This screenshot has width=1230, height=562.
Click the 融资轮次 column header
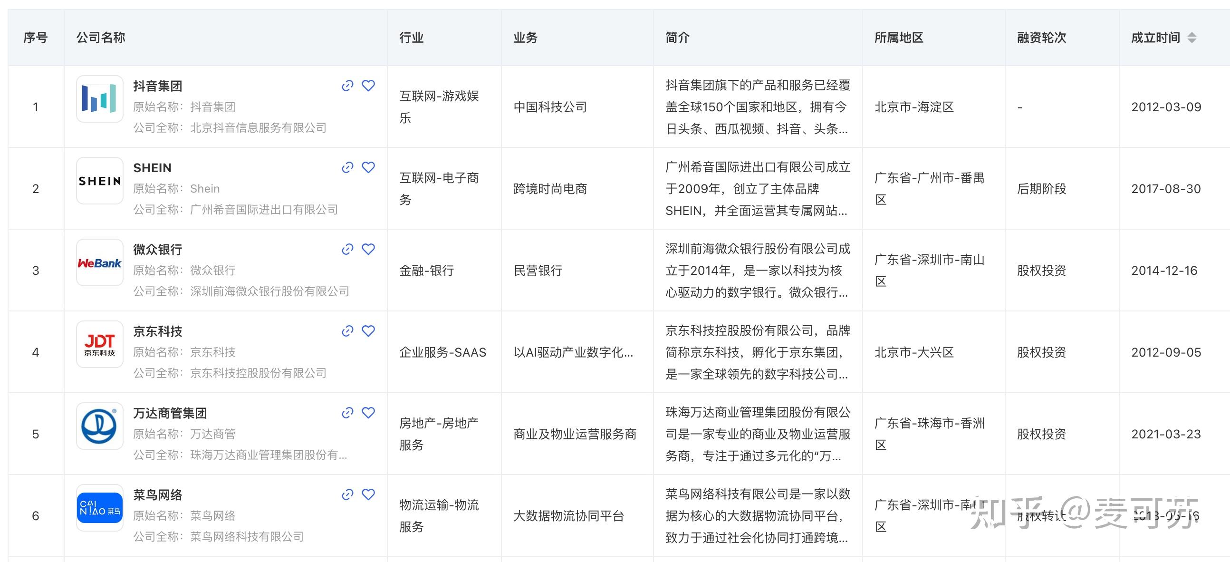pyautogui.click(x=1041, y=38)
